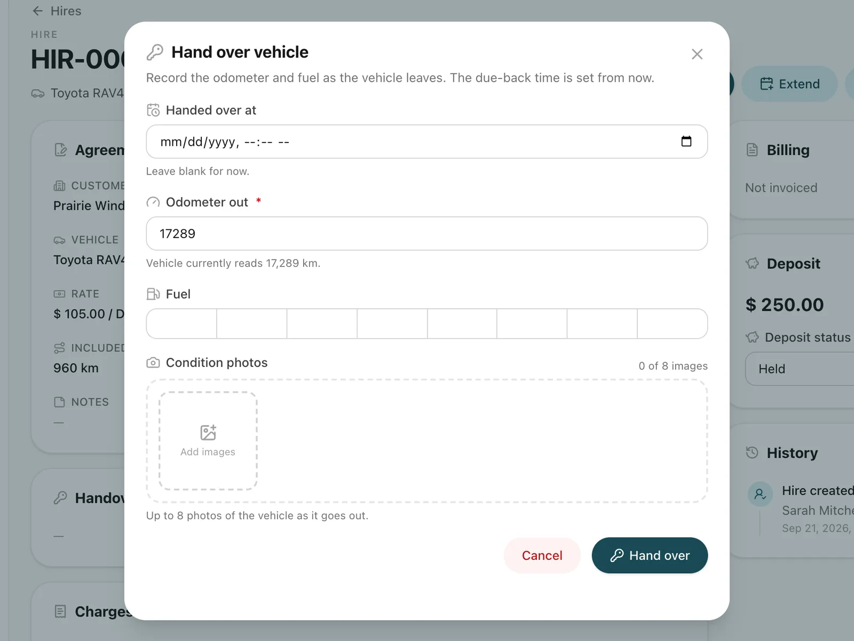Select the fourth fuel level segment
The image size is (854, 641).
pyautogui.click(x=392, y=324)
